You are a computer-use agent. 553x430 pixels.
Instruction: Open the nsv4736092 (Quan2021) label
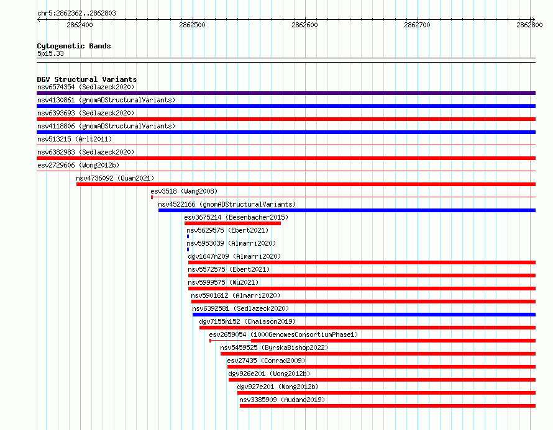pos(115,178)
